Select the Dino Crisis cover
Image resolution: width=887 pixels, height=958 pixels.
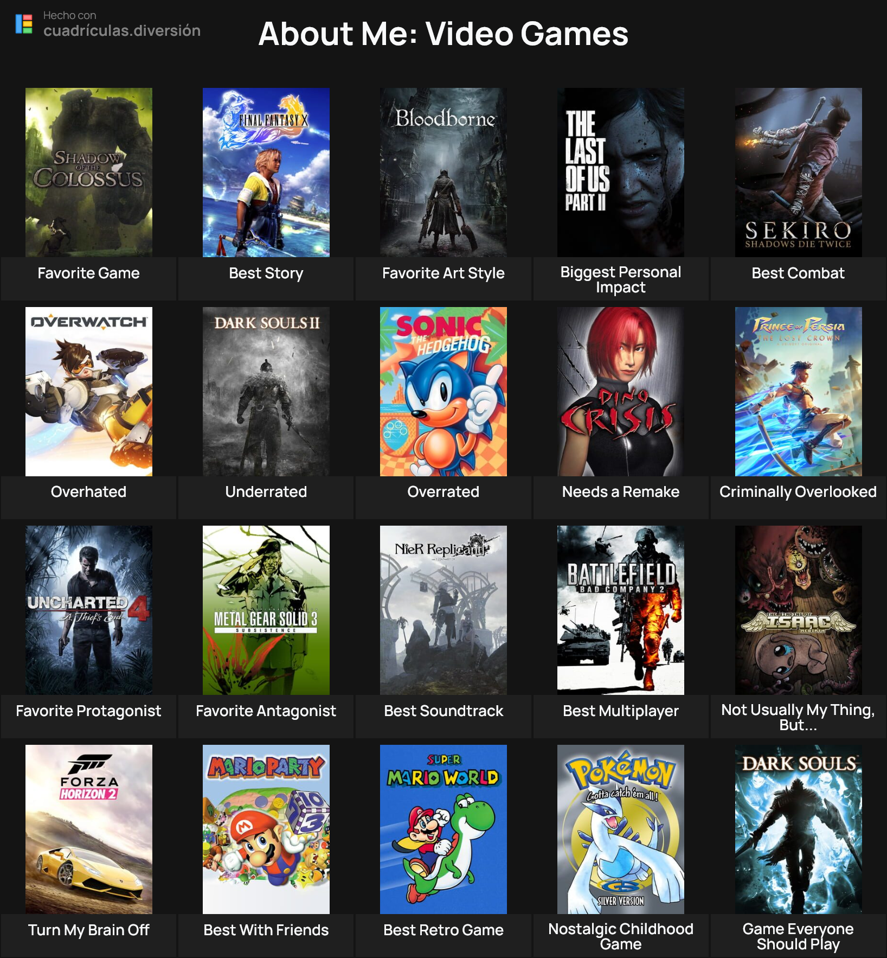click(621, 392)
